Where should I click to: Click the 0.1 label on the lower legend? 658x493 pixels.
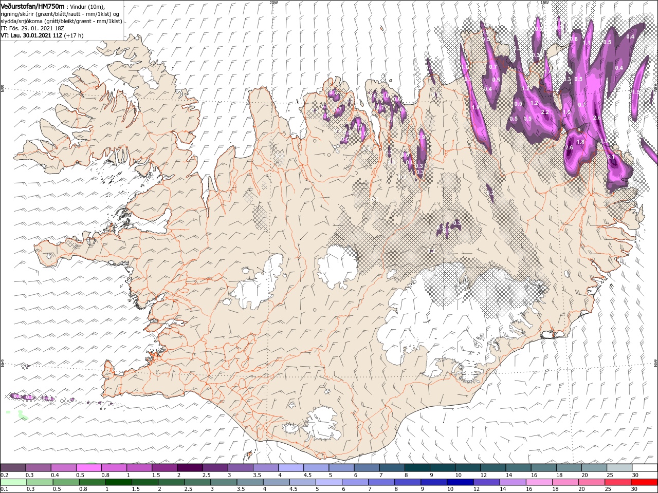pyautogui.click(x=5, y=489)
